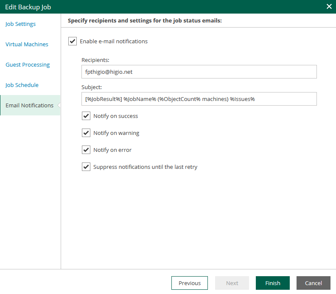Uncheck Suppress notifications until the last retry
The height and width of the screenshot is (294, 336).
[86, 167]
